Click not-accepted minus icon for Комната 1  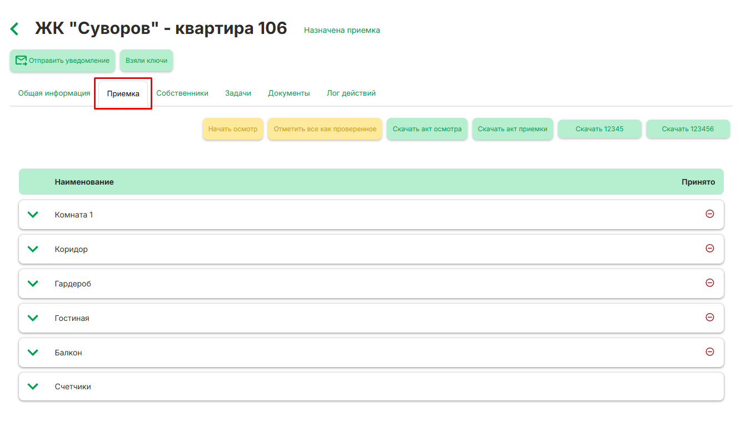pos(709,214)
